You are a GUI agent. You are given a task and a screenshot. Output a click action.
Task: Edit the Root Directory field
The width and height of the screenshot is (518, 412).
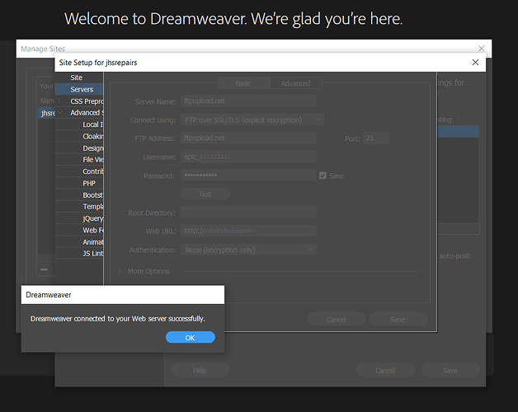tap(248, 213)
